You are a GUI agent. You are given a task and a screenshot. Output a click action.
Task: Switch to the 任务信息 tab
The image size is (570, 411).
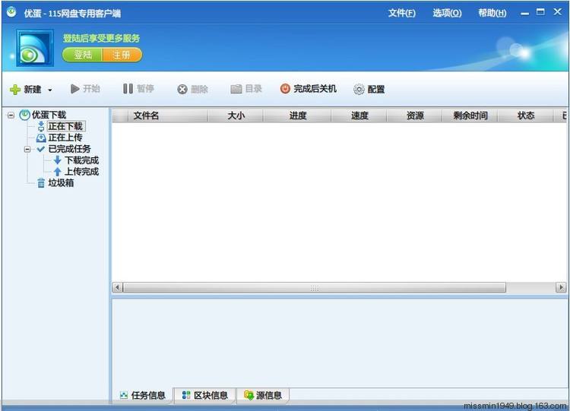coord(143,395)
